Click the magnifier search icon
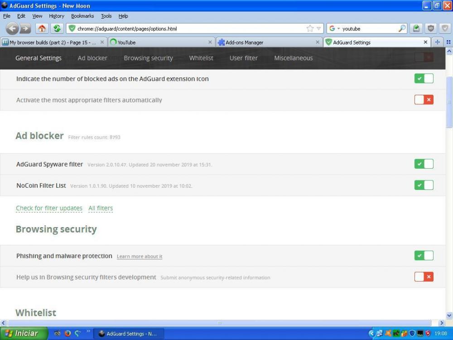 (401, 28)
